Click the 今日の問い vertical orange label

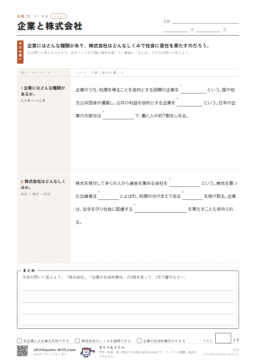pos(20,52)
